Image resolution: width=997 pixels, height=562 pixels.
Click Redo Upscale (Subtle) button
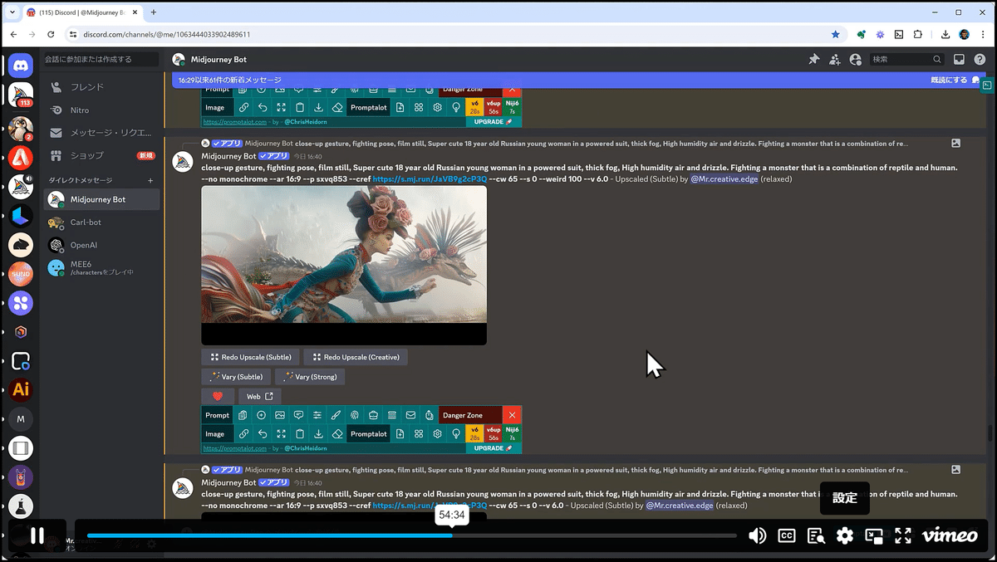tap(250, 357)
